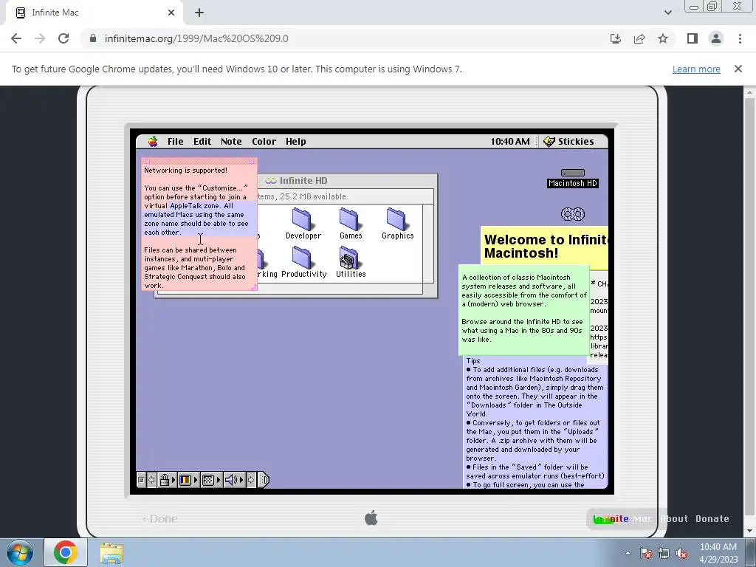Click the 'Networking is supported!' text
Image resolution: width=756 pixels, height=567 pixels.
click(x=185, y=171)
